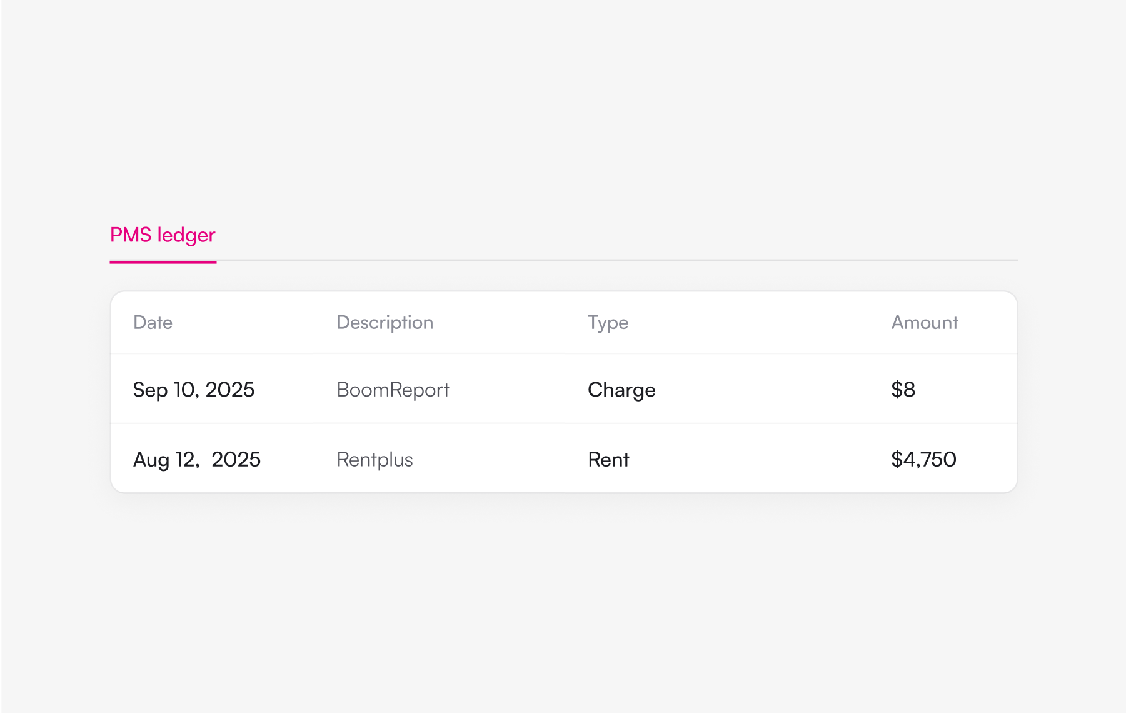Click the Type column header
The width and height of the screenshot is (1126, 713).
(608, 323)
